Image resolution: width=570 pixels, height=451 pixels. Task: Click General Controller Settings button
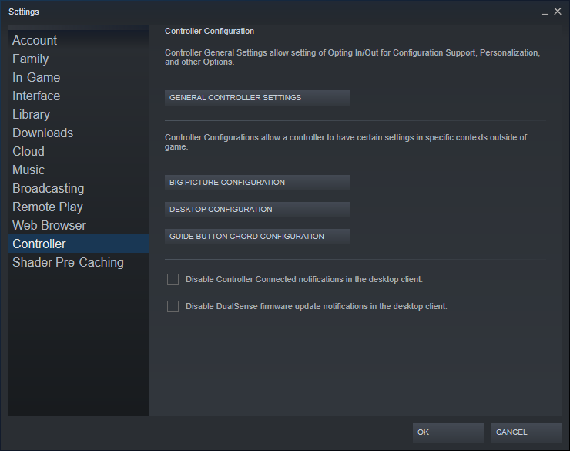click(257, 98)
